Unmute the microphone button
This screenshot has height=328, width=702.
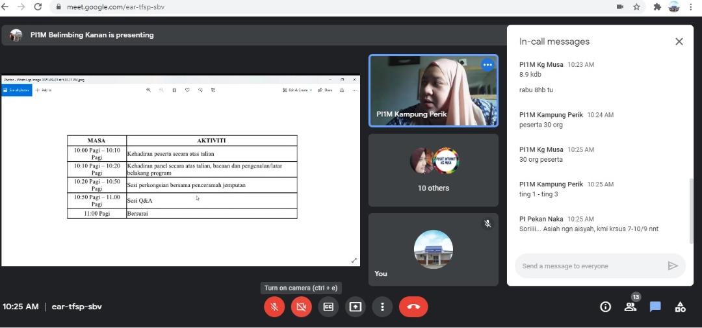tap(274, 307)
